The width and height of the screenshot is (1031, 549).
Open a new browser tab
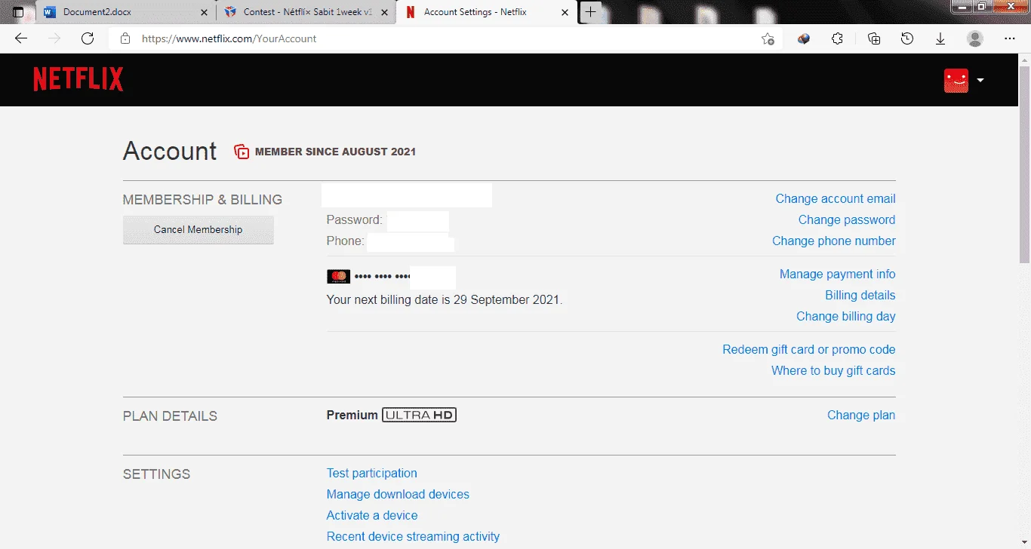(x=590, y=12)
